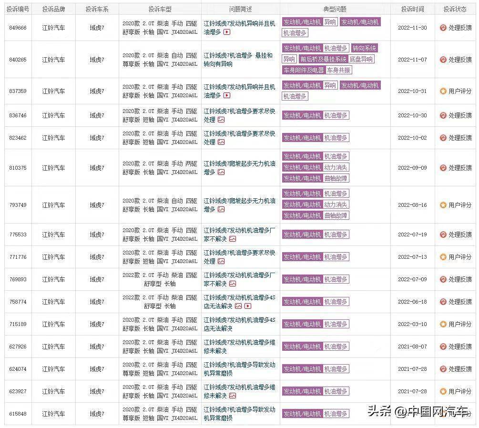The width and height of the screenshot is (479, 428).
Task: Click date 2022-11-07
Action: [x=412, y=60]
